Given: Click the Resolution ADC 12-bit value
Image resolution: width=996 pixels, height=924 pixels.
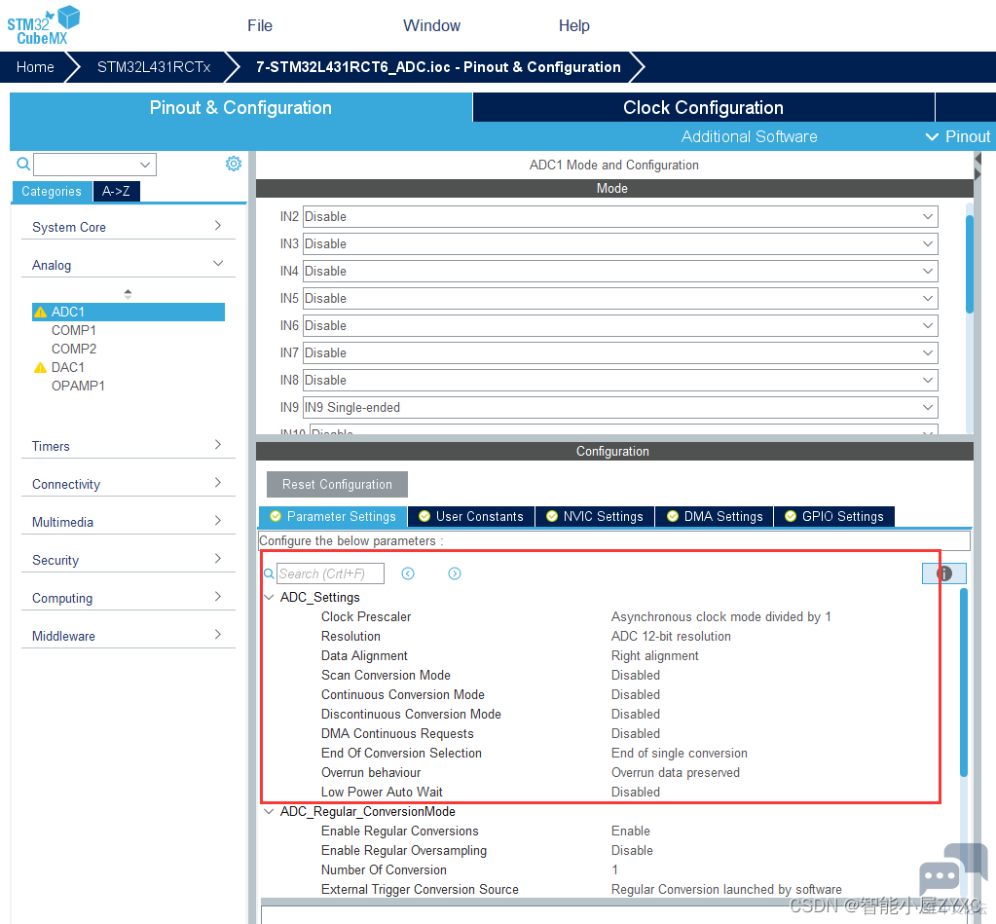Looking at the screenshot, I should tap(671, 637).
